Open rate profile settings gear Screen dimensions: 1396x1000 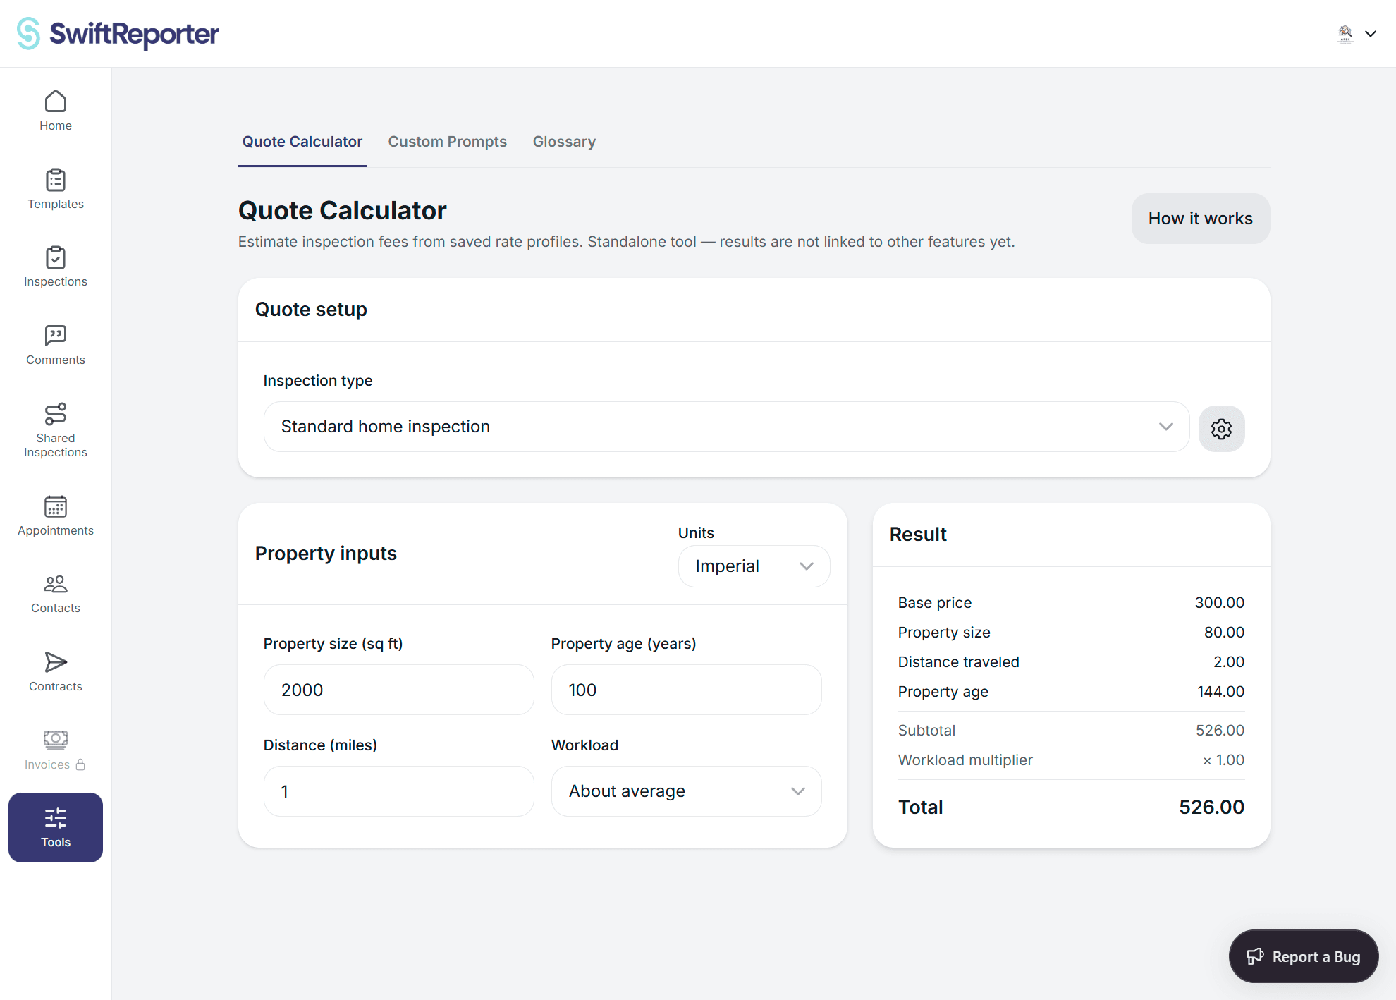coord(1221,428)
